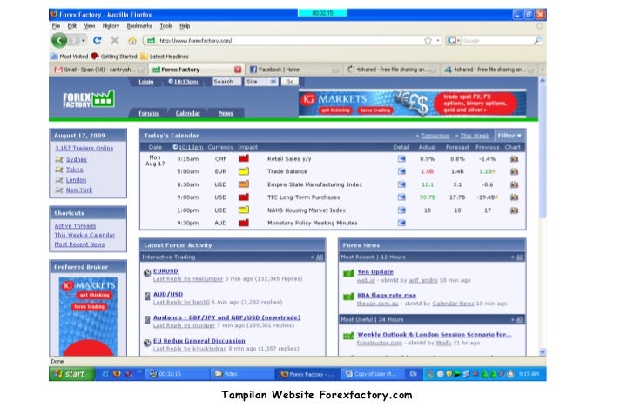Go to the browser home page icon
634x414 pixels.
point(132,41)
